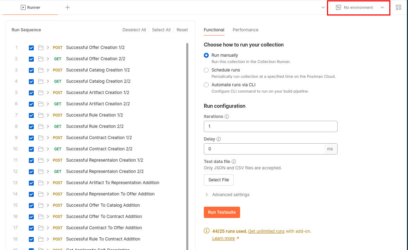Click the Run Sequence list scrollbar

point(187,146)
